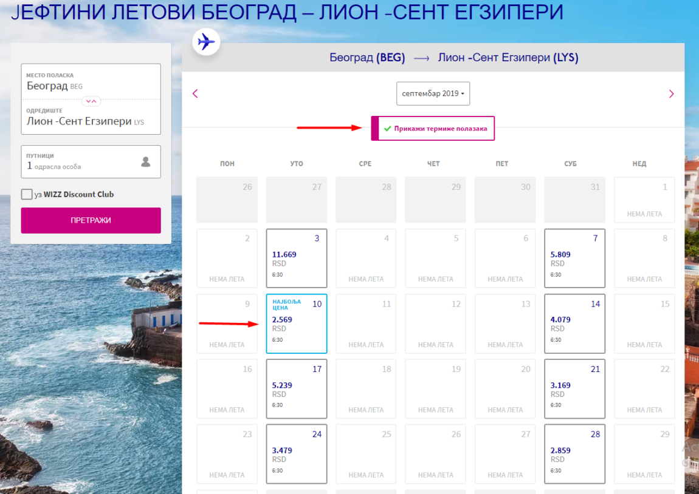The image size is (699, 494).
Task: Click the 'Београд (BEG)' route heading text
Action: [367, 58]
